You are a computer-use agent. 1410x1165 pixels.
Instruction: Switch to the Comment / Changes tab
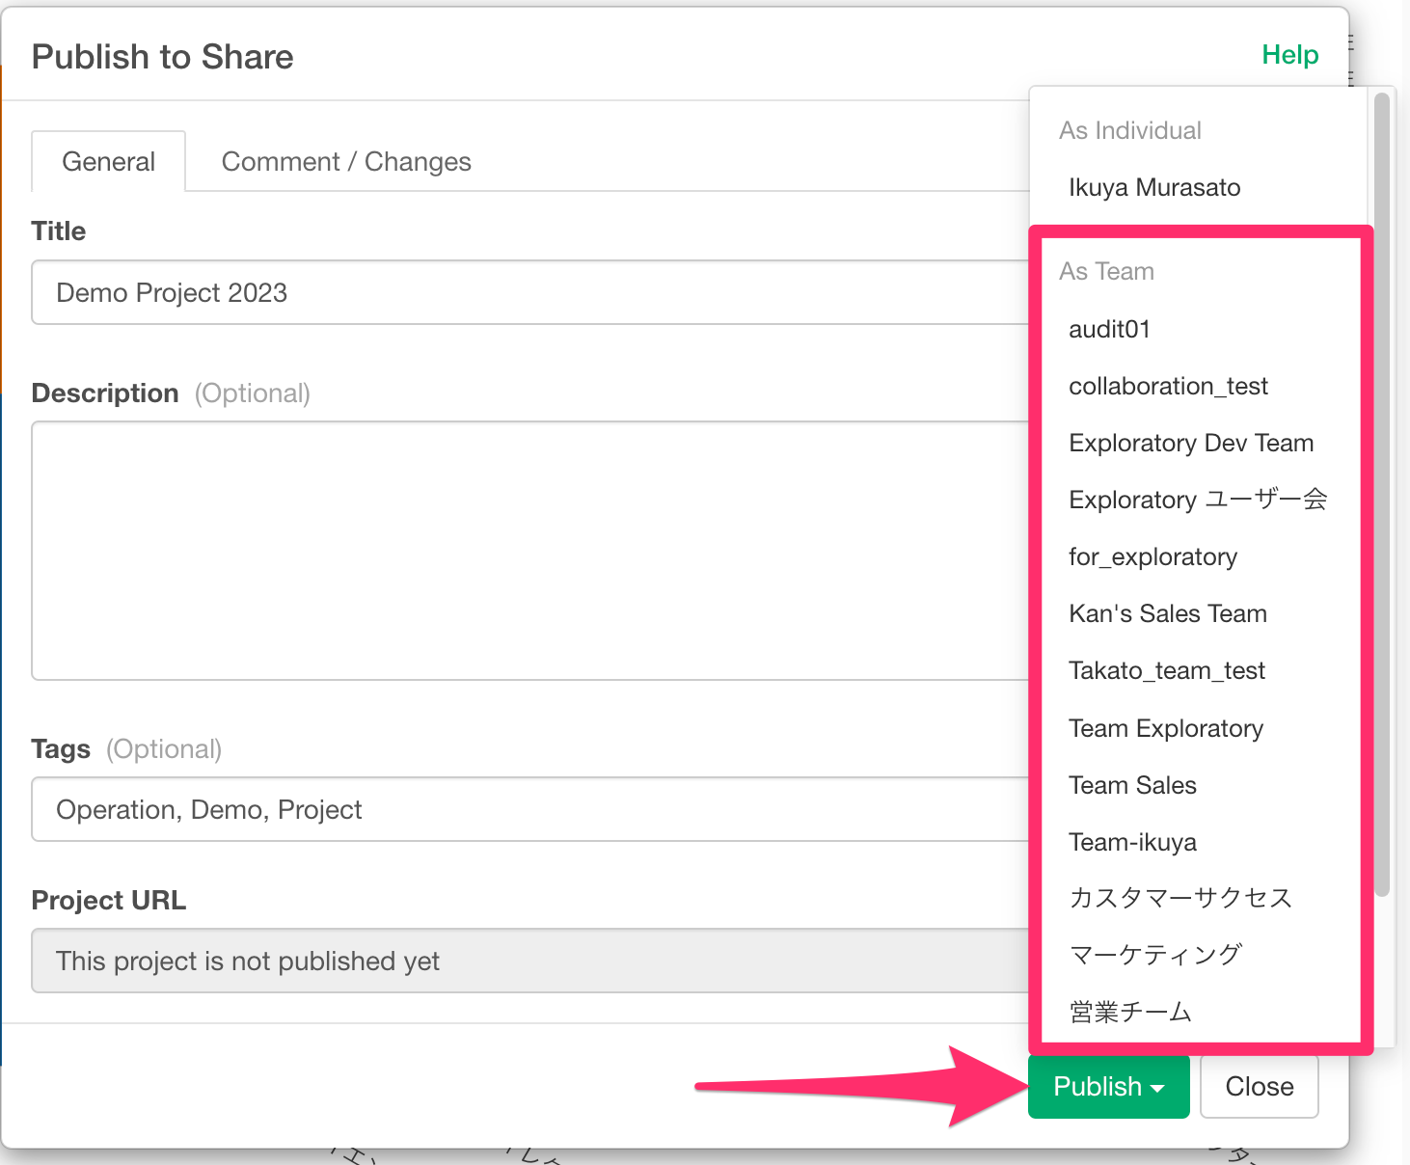pyautogui.click(x=346, y=162)
